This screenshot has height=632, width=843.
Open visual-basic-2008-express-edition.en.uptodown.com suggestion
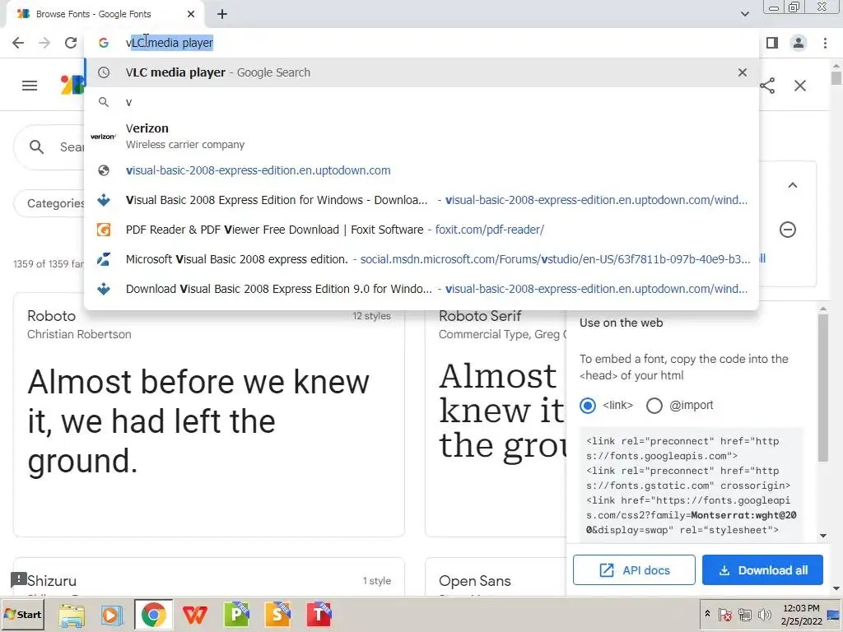[421, 170]
